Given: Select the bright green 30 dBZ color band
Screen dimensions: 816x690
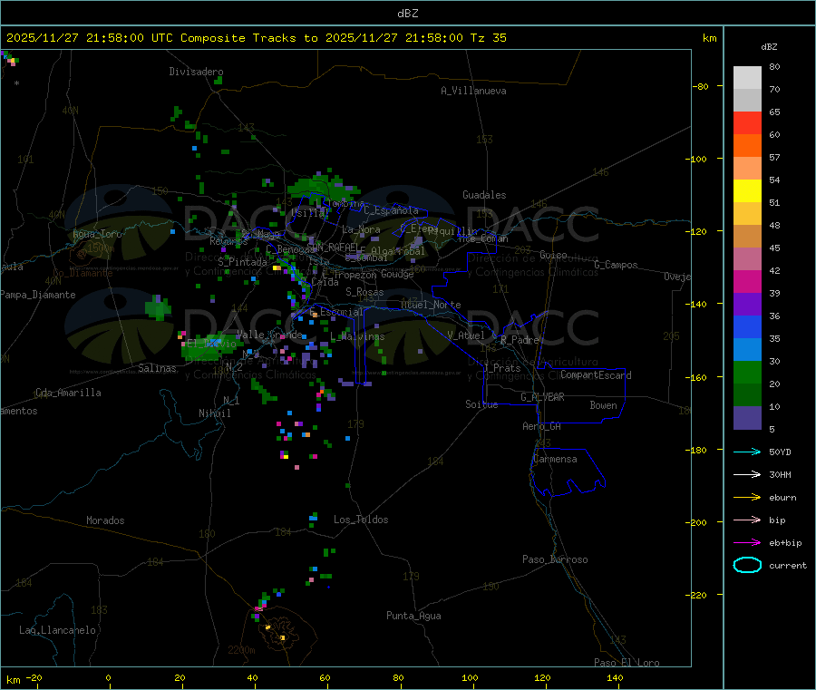Looking at the screenshot, I should tap(747, 372).
